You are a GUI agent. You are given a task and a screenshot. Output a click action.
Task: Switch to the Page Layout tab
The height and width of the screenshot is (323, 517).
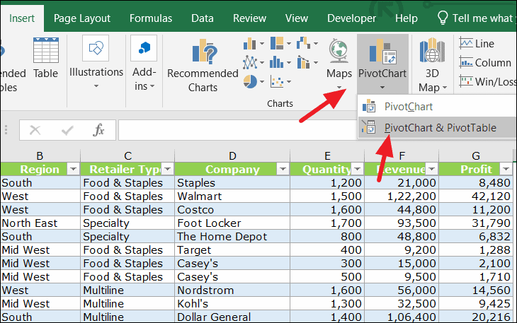(x=81, y=18)
